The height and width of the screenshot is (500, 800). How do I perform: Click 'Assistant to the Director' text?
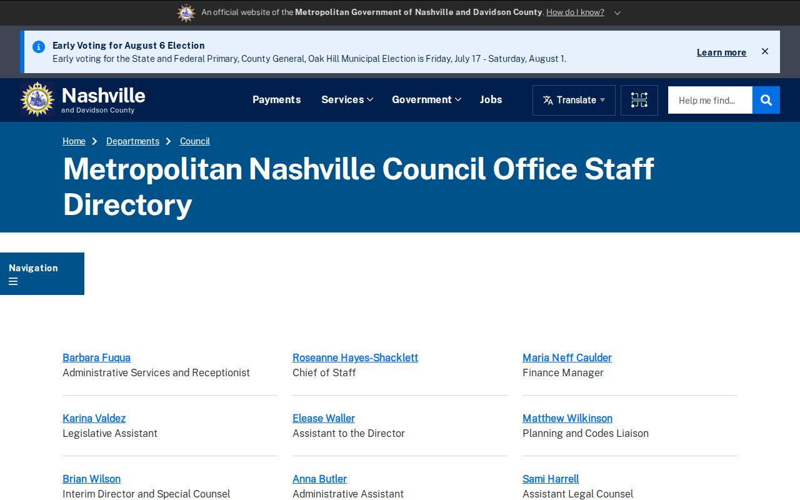348,433
